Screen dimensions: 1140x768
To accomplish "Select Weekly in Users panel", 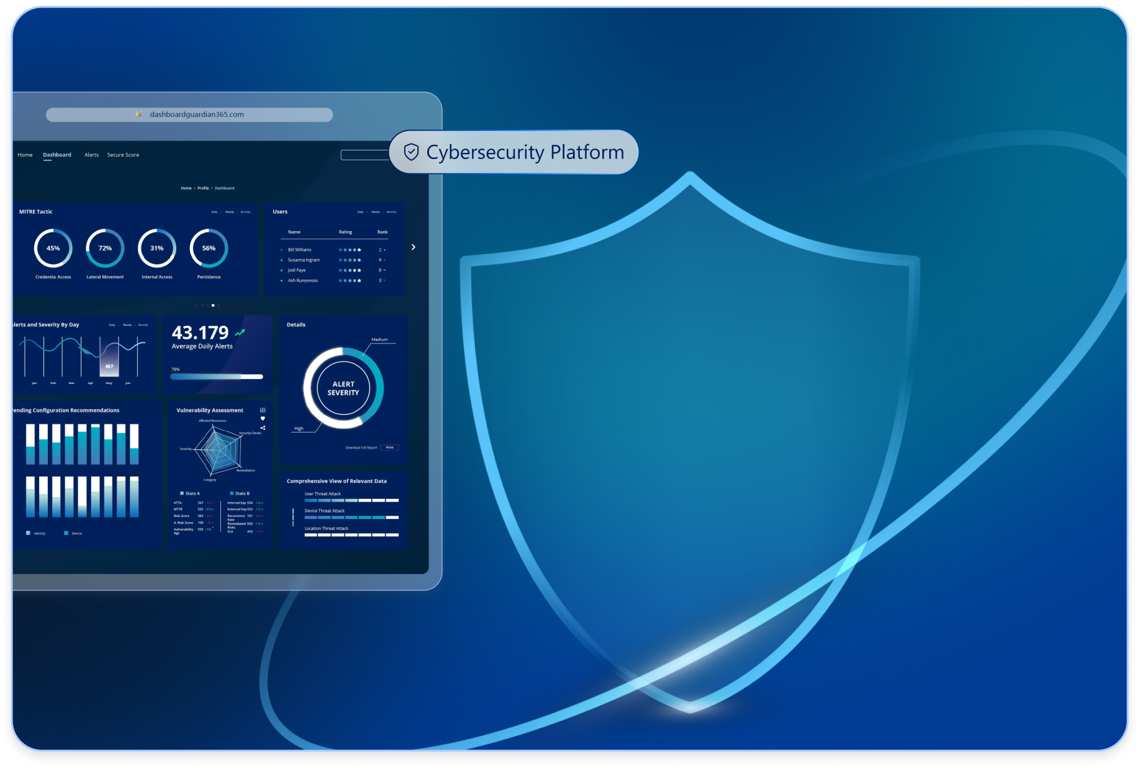I will click(376, 212).
